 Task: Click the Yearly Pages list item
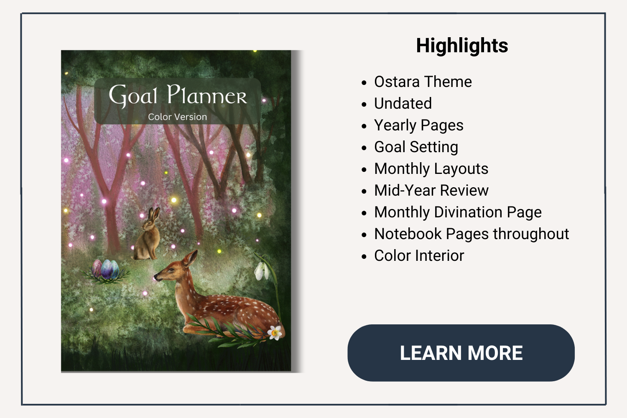(418, 125)
